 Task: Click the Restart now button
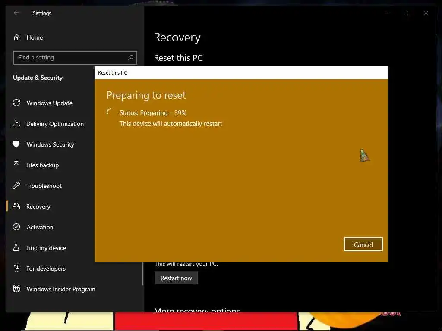pos(176,278)
